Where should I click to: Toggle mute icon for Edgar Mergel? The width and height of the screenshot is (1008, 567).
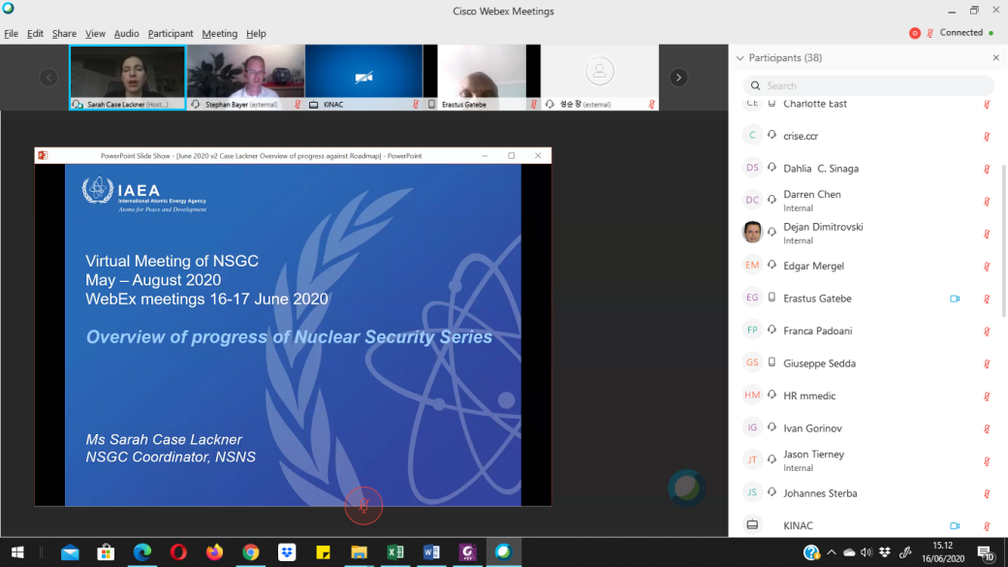[987, 267]
